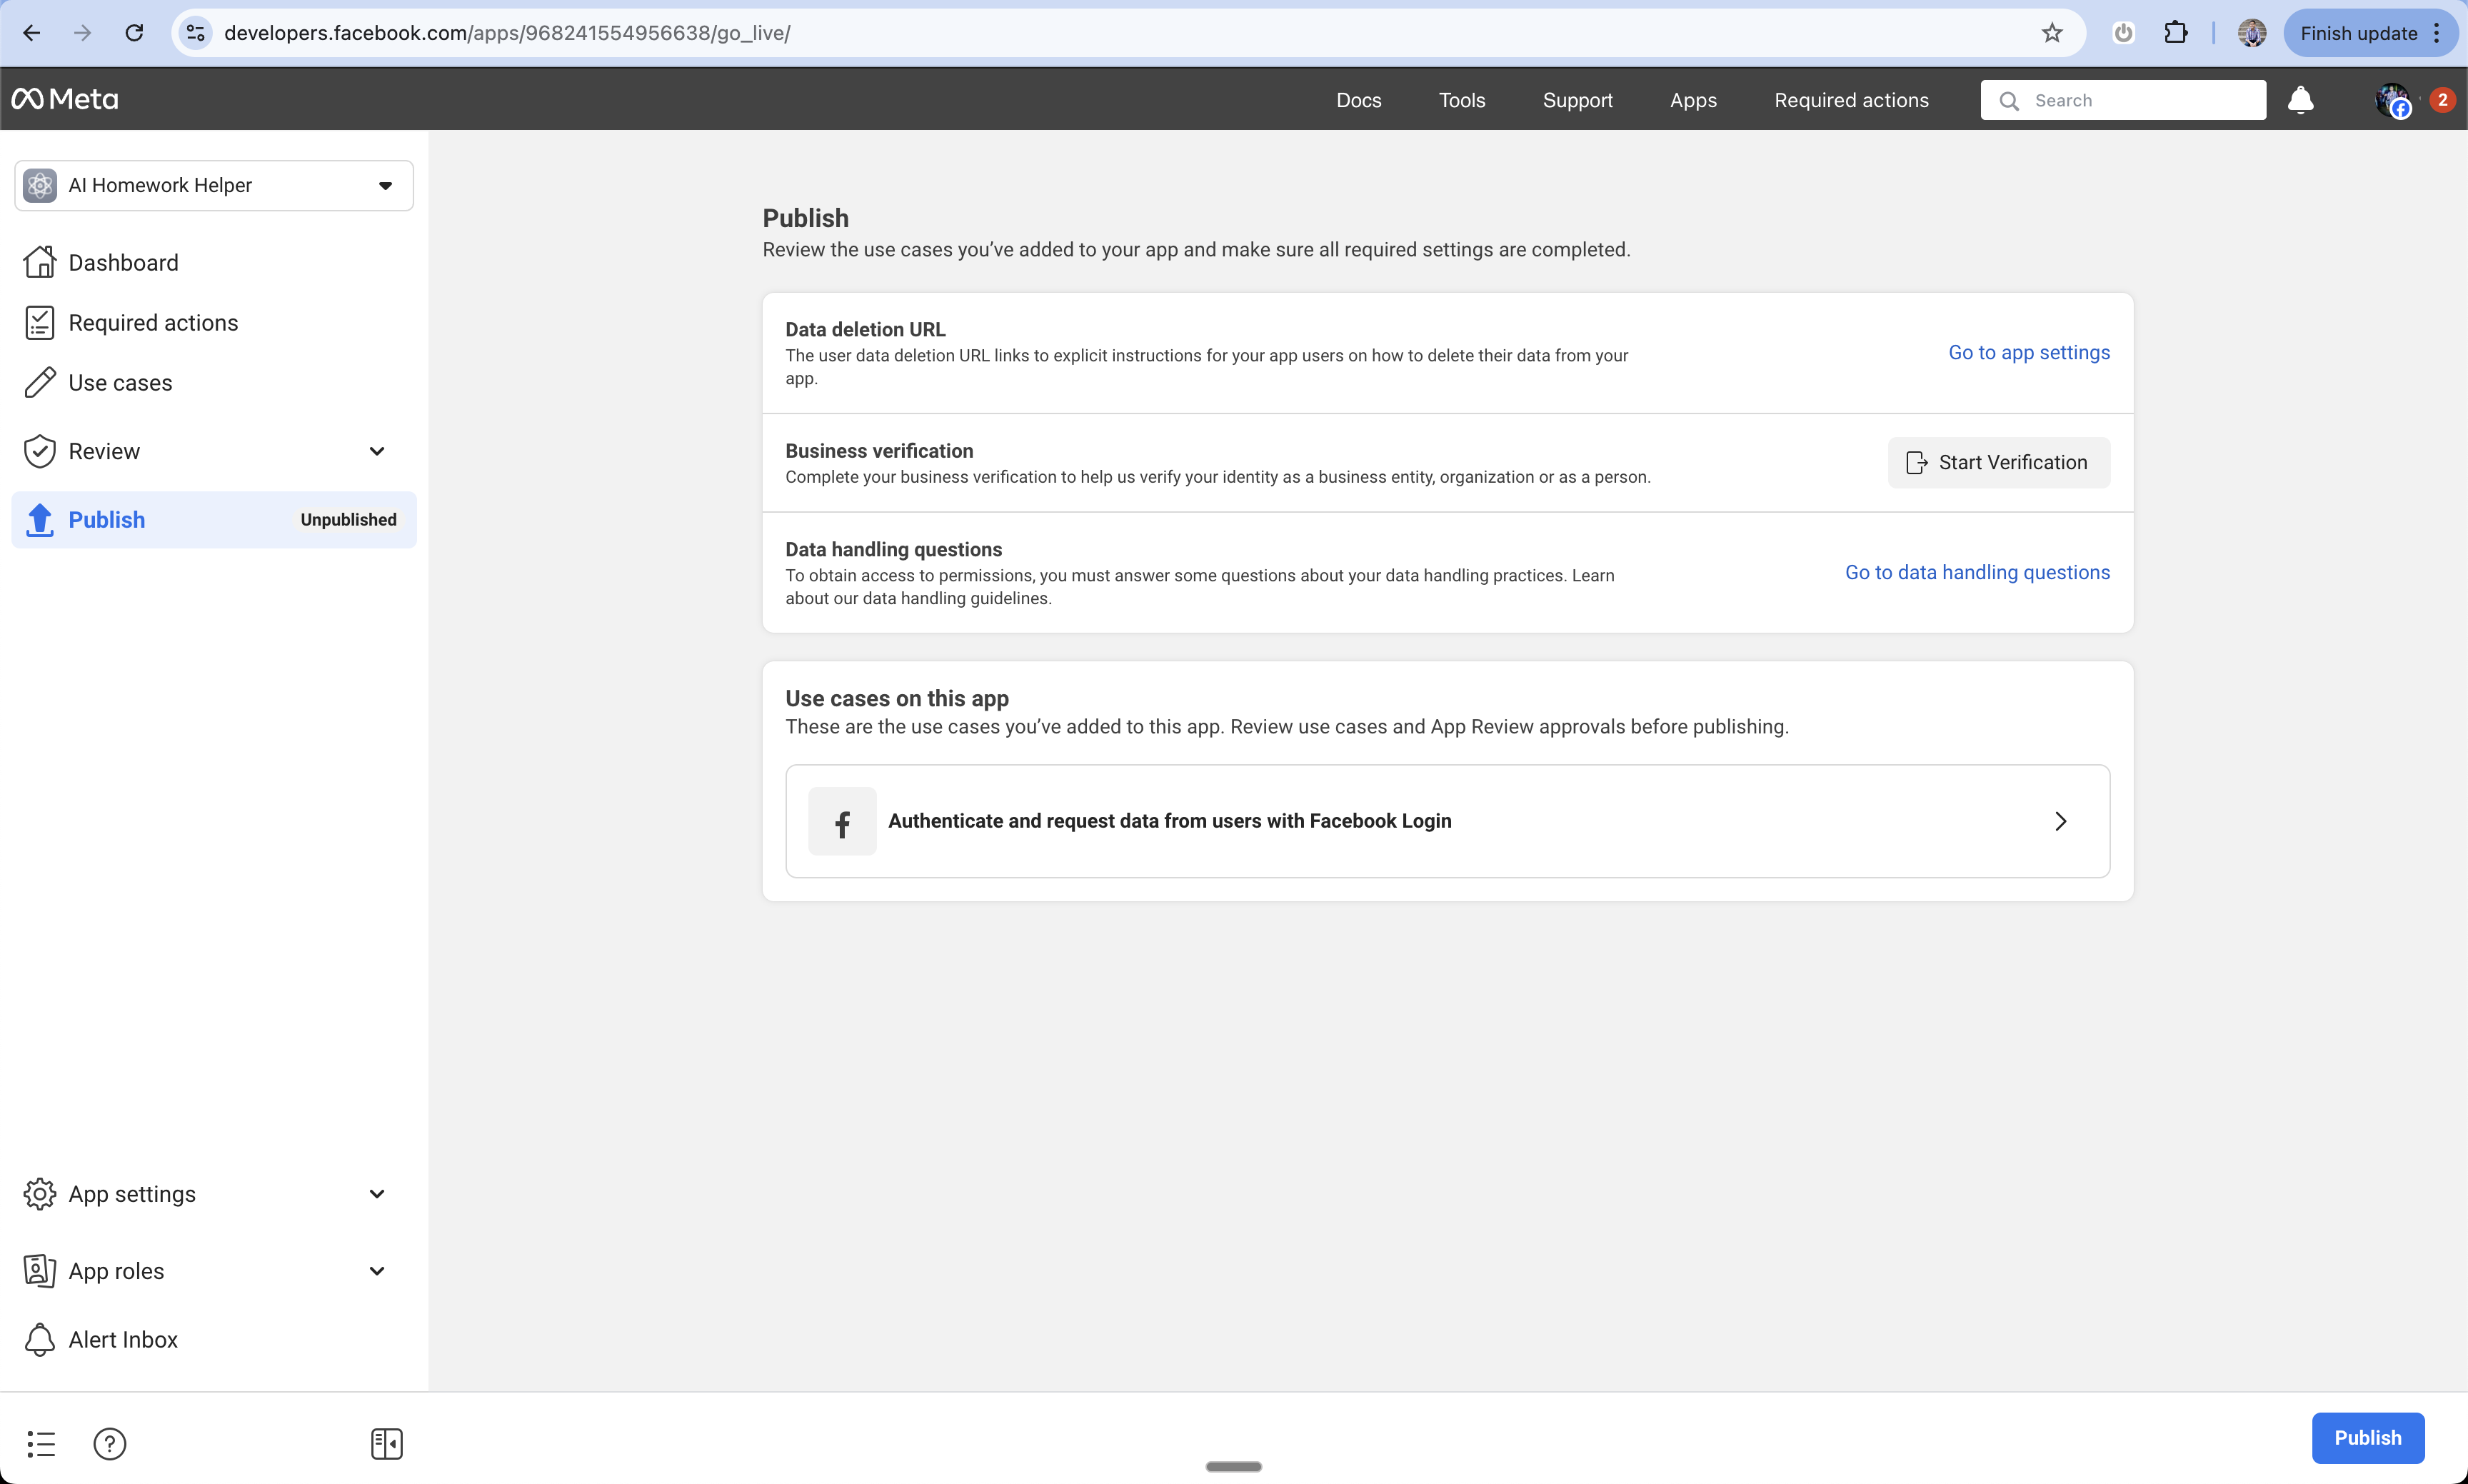The width and height of the screenshot is (2468, 1484).
Task: Click the Meta logo in header
Action: click(65, 99)
